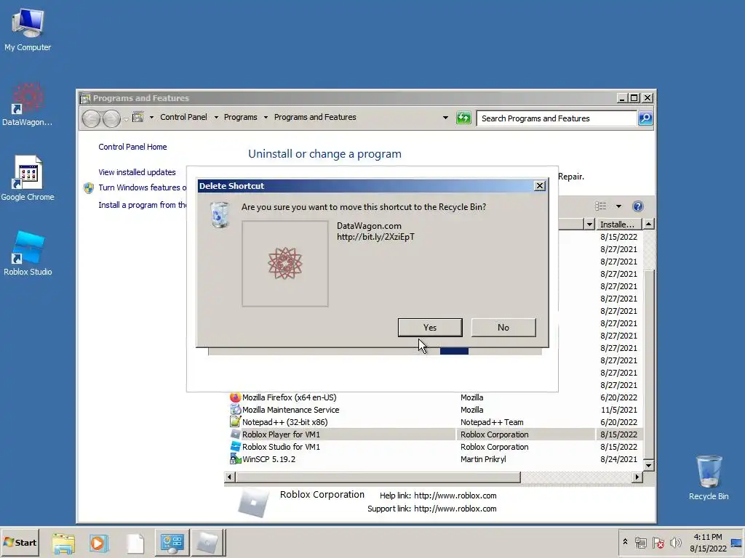Refresh the Programs and Features list
The width and height of the screenshot is (745, 558).
click(463, 118)
